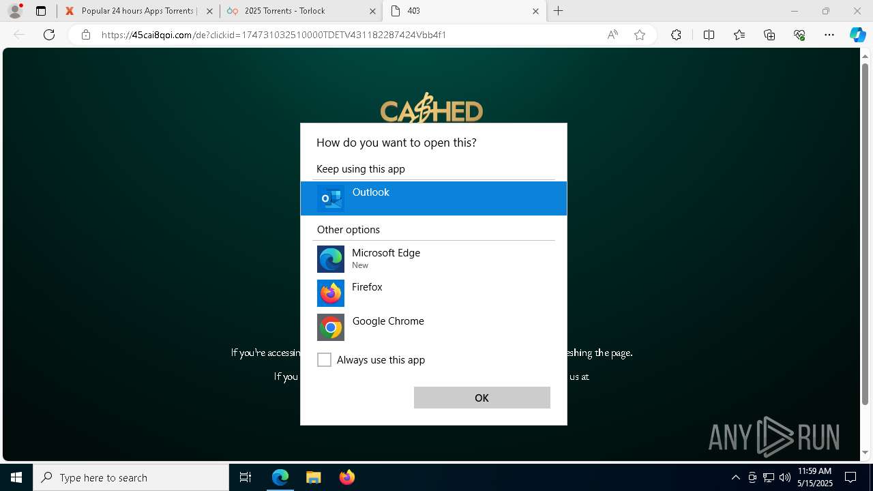873x491 pixels.
Task: Open File Explorer from the taskbar
Action: pyautogui.click(x=313, y=477)
